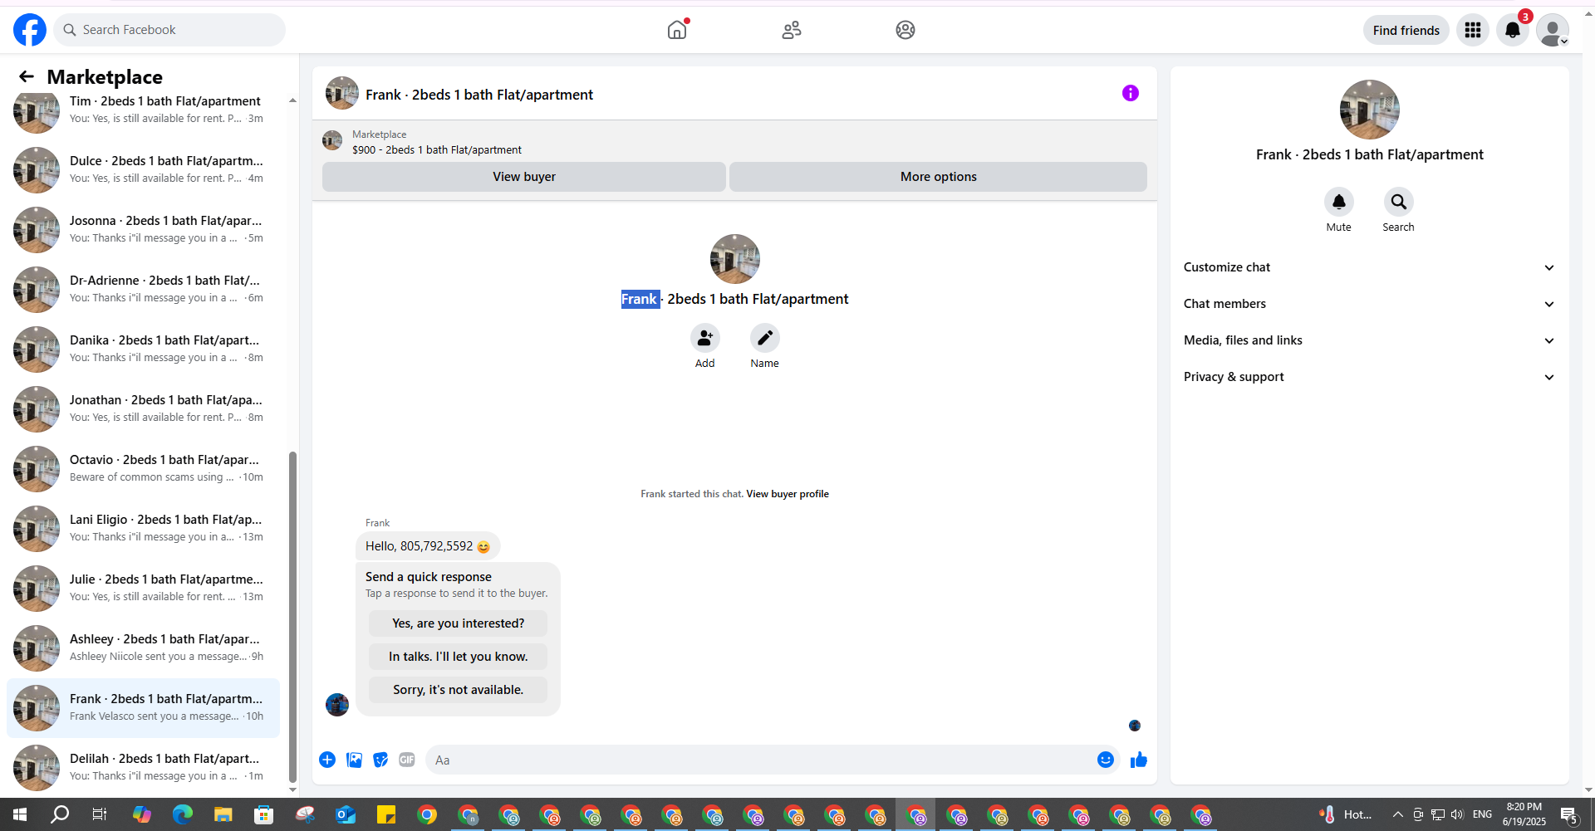Open the Home feed icon
Image resolution: width=1595 pixels, height=831 pixels.
click(x=677, y=30)
